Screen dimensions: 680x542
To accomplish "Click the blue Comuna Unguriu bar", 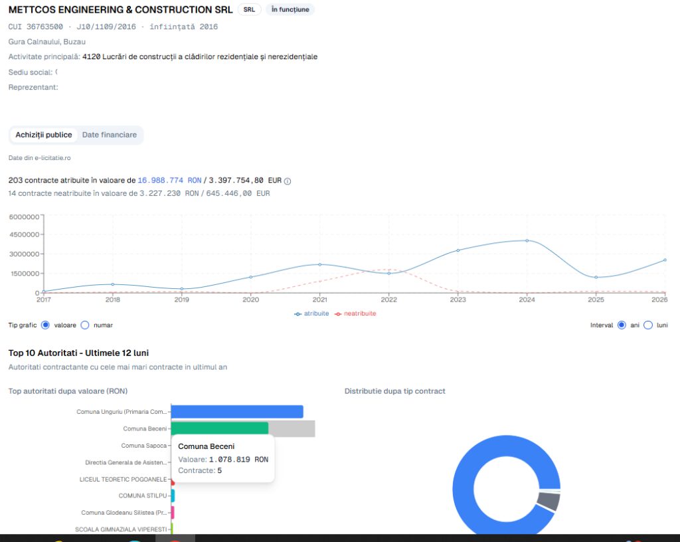I will (237, 412).
